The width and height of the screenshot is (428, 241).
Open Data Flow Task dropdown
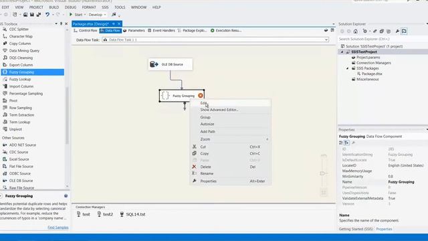326,40
